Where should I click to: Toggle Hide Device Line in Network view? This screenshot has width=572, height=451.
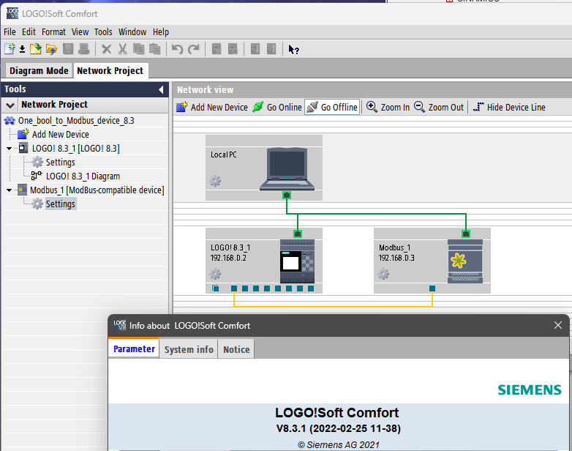pyautogui.click(x=509, y=107)
